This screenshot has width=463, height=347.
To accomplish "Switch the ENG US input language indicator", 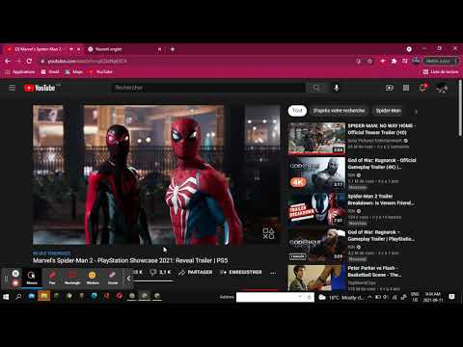I will 415,297.
